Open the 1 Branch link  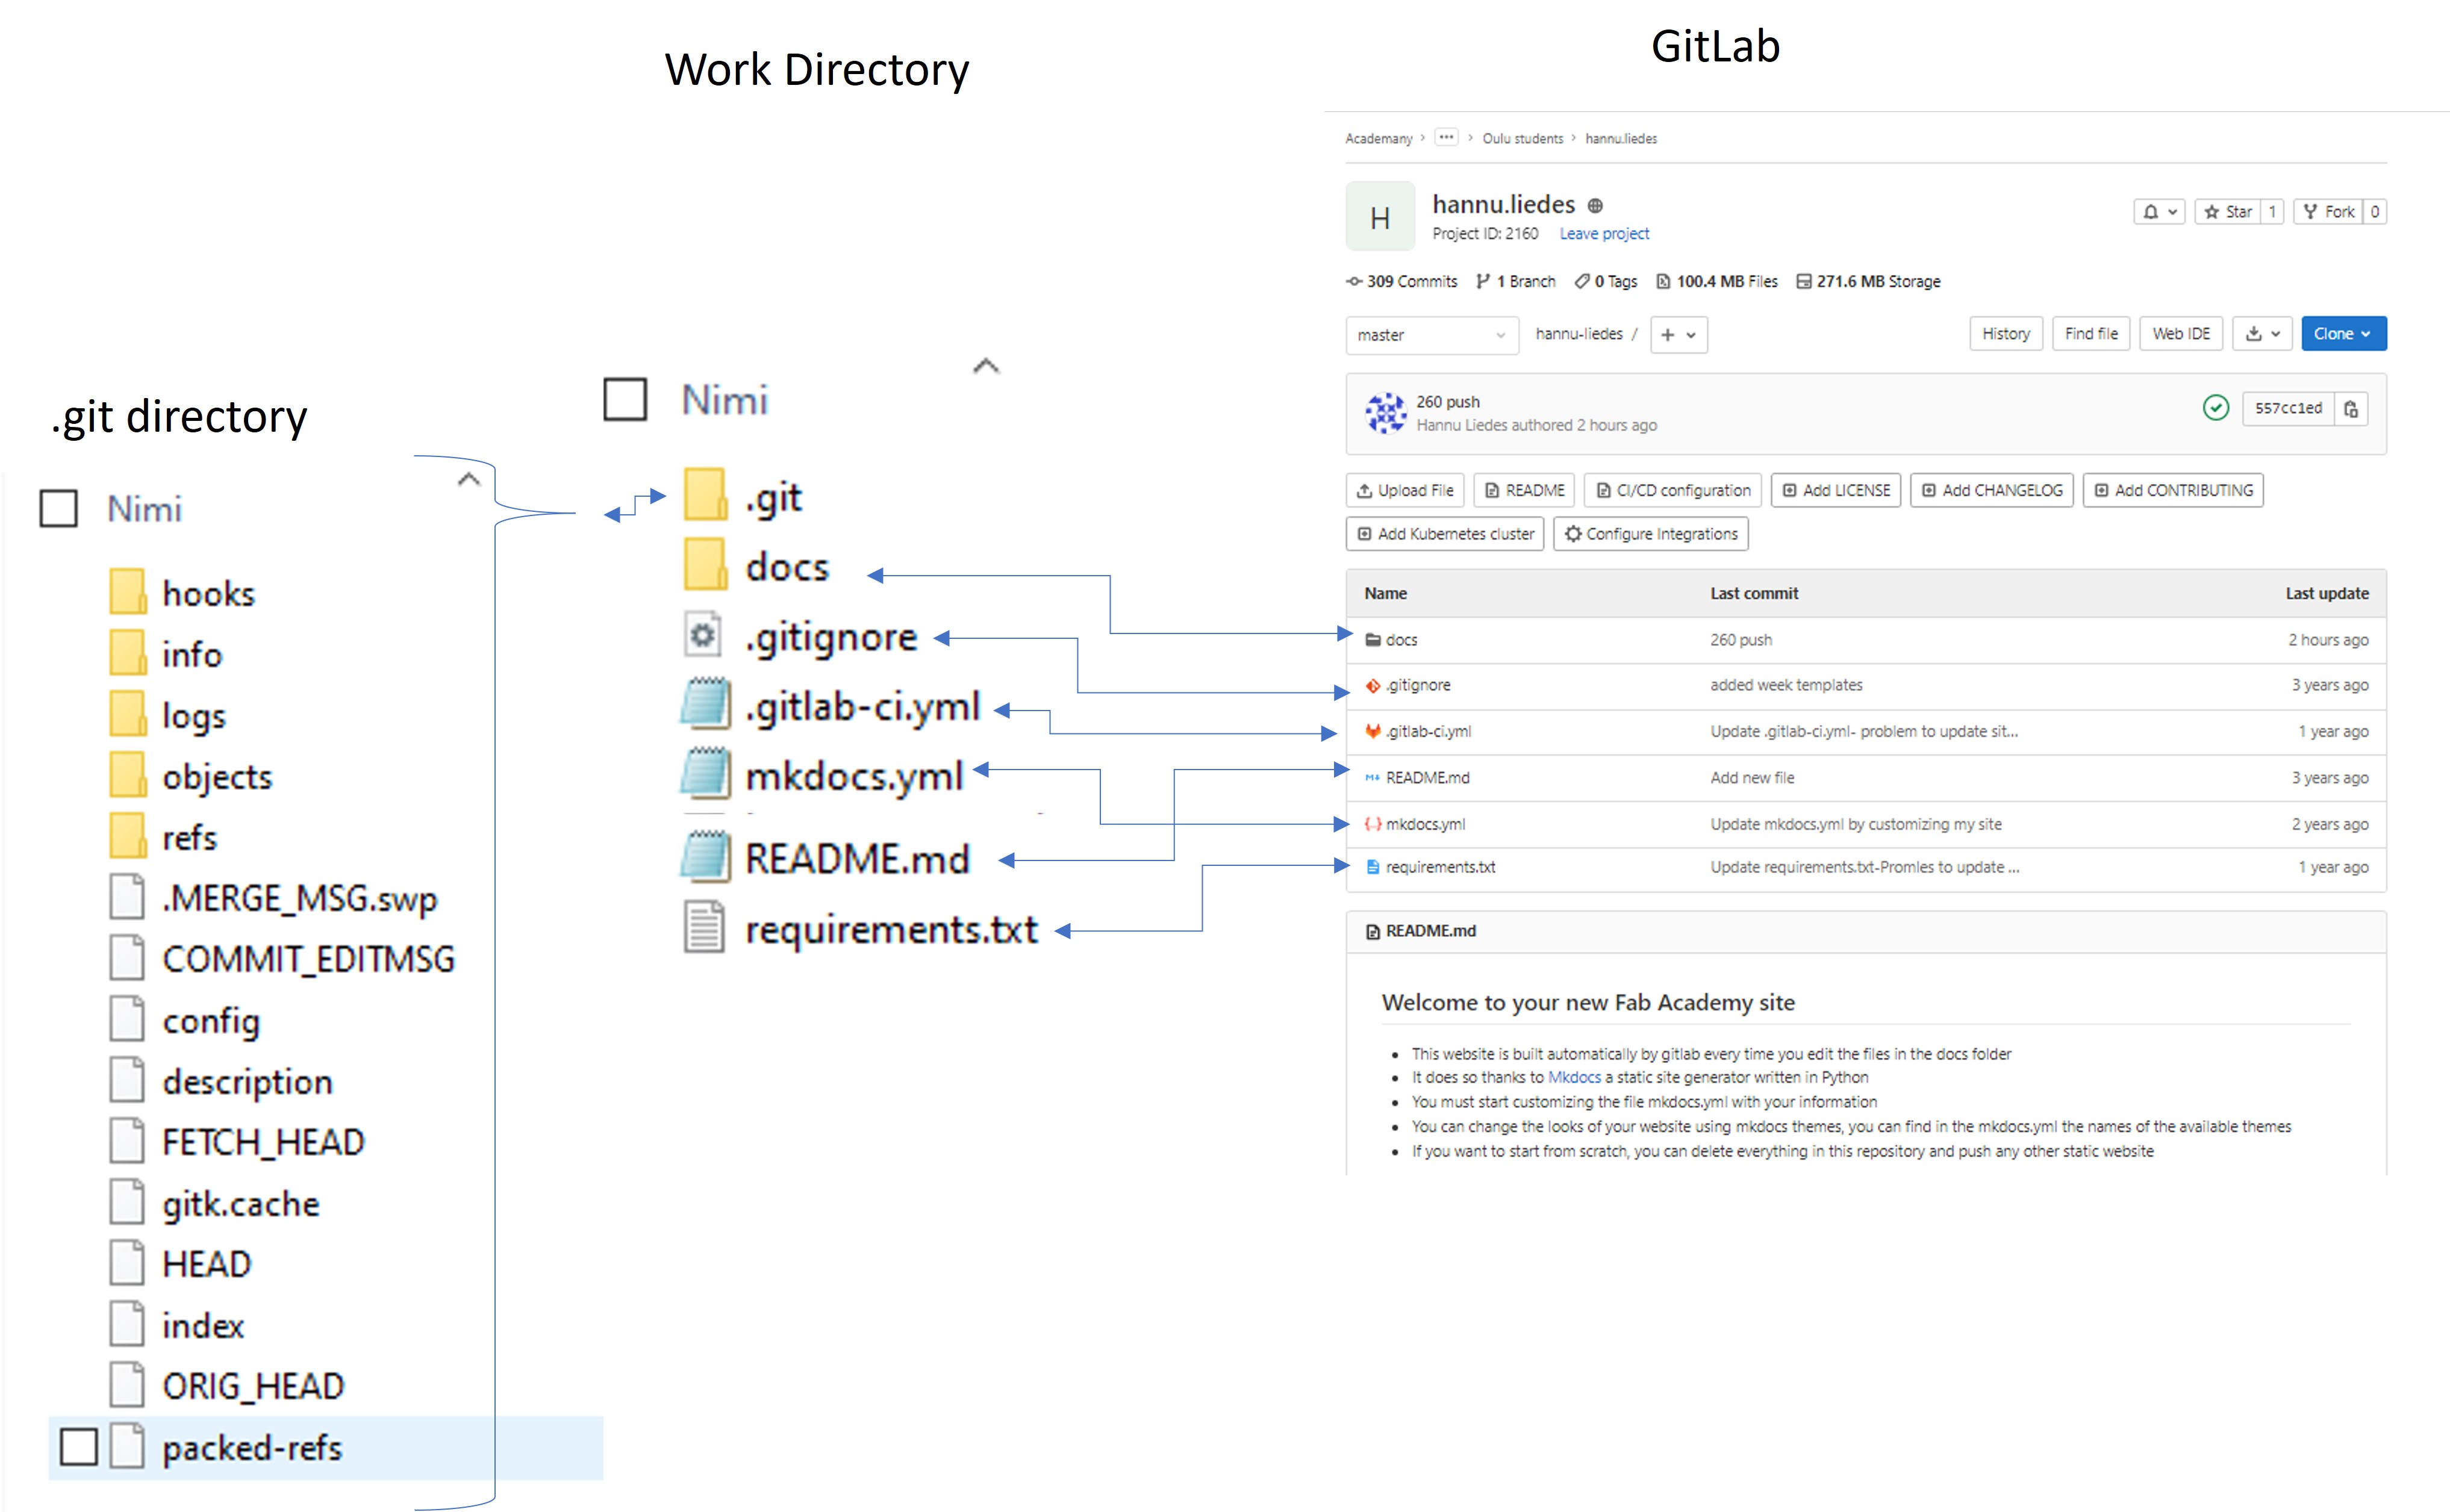pos(1516,282)
